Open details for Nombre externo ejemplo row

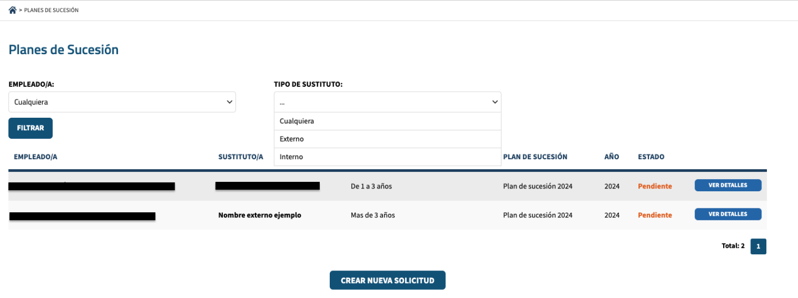(x=728, y=214)
